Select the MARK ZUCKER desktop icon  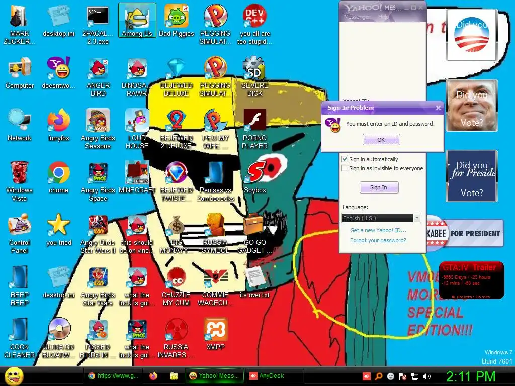click(19, 24)
